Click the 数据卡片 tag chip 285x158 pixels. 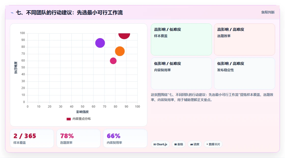click(x=213, y=144)
